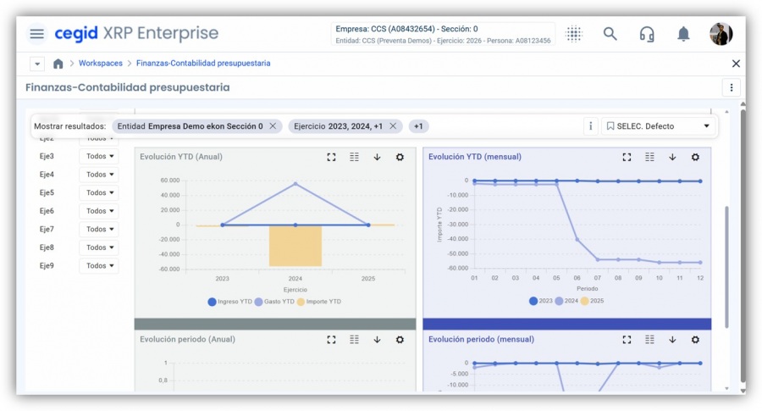Screen dimensions: 762x411
Task: Remove the Ejercicio 2023, 2024 filter chip
Action: [393, 126]
